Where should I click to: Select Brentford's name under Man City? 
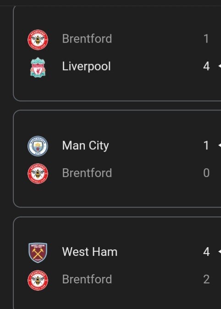click(87, 173)
